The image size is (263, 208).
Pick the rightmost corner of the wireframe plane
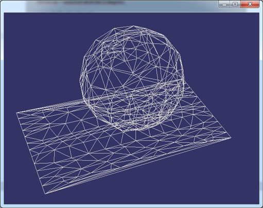click(231, 137)
